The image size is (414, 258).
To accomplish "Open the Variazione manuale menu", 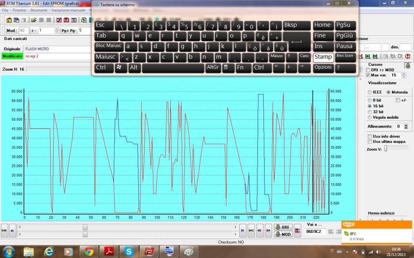I will (68, 11).
